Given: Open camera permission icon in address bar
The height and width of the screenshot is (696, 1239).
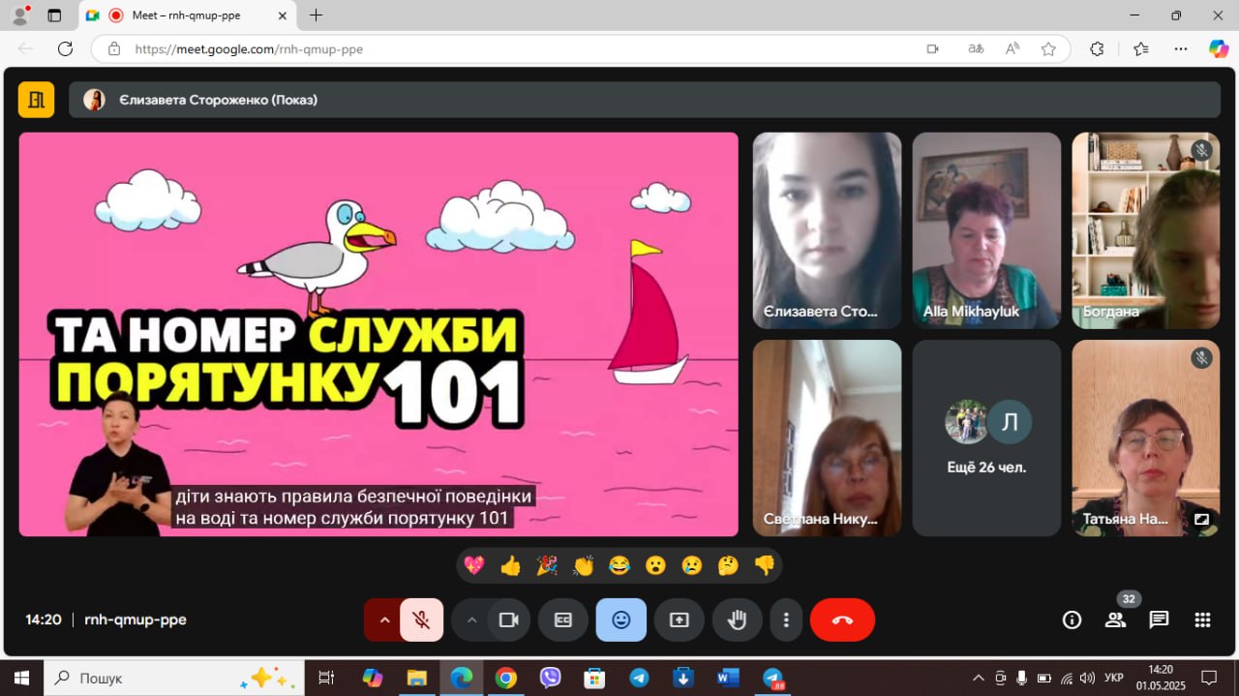Looking at the screenshot, I should click(932, 49).
